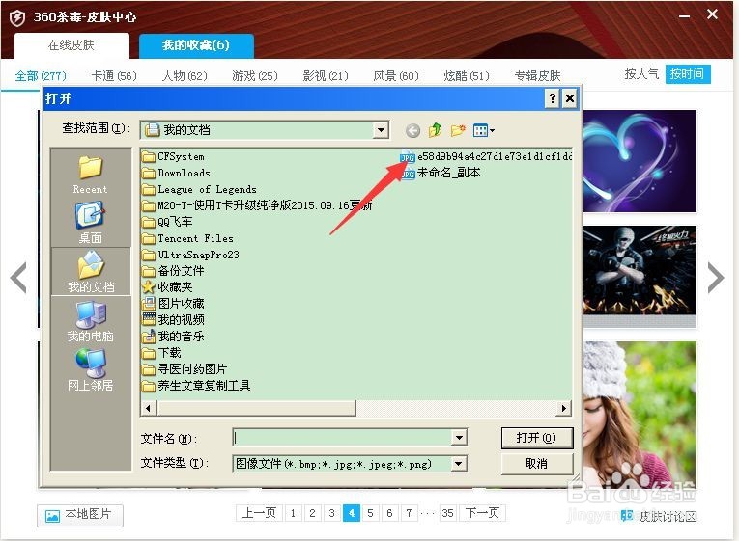Switch to the 我的收藏(6) tab
The width and height of the screenshot is (739, 541).
point(196,45)
